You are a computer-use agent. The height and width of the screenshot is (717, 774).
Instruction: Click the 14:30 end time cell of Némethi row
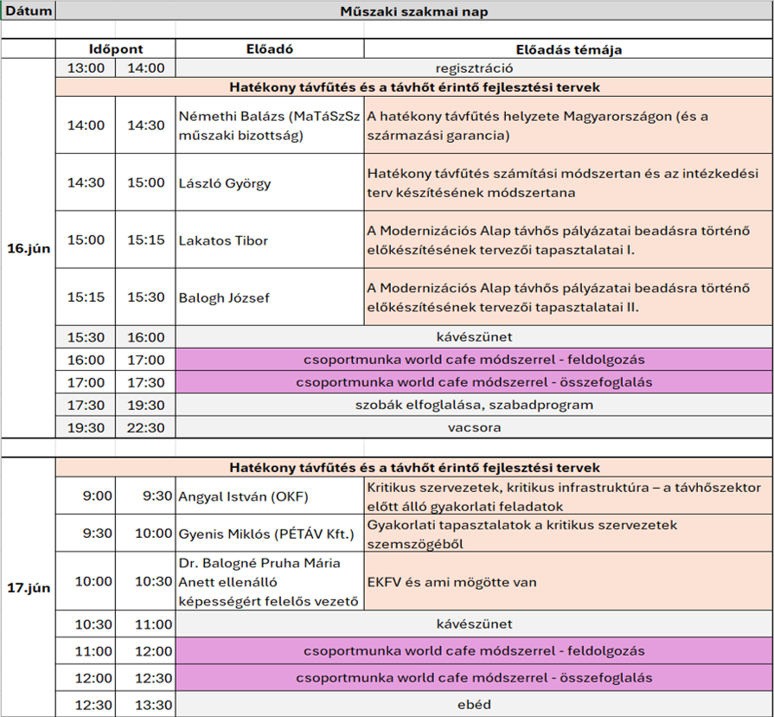145,125
